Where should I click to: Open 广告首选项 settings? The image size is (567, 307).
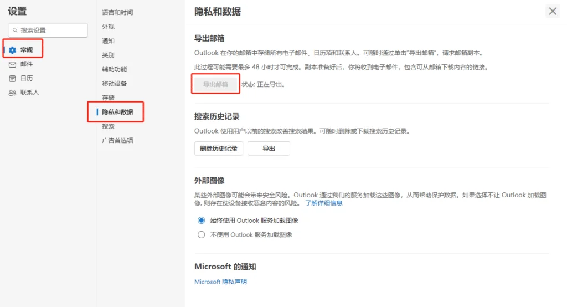pos(117,141)
